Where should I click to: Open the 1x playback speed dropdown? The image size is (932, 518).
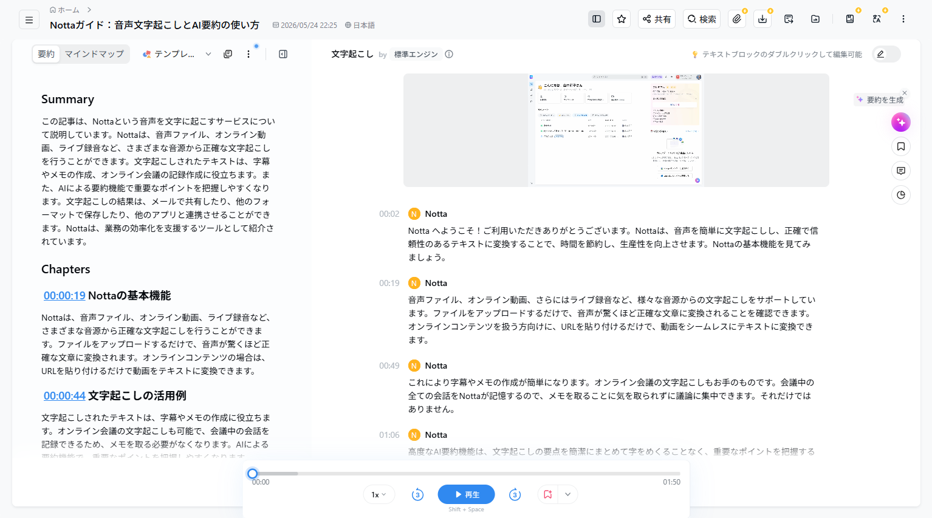coord(379,494)
